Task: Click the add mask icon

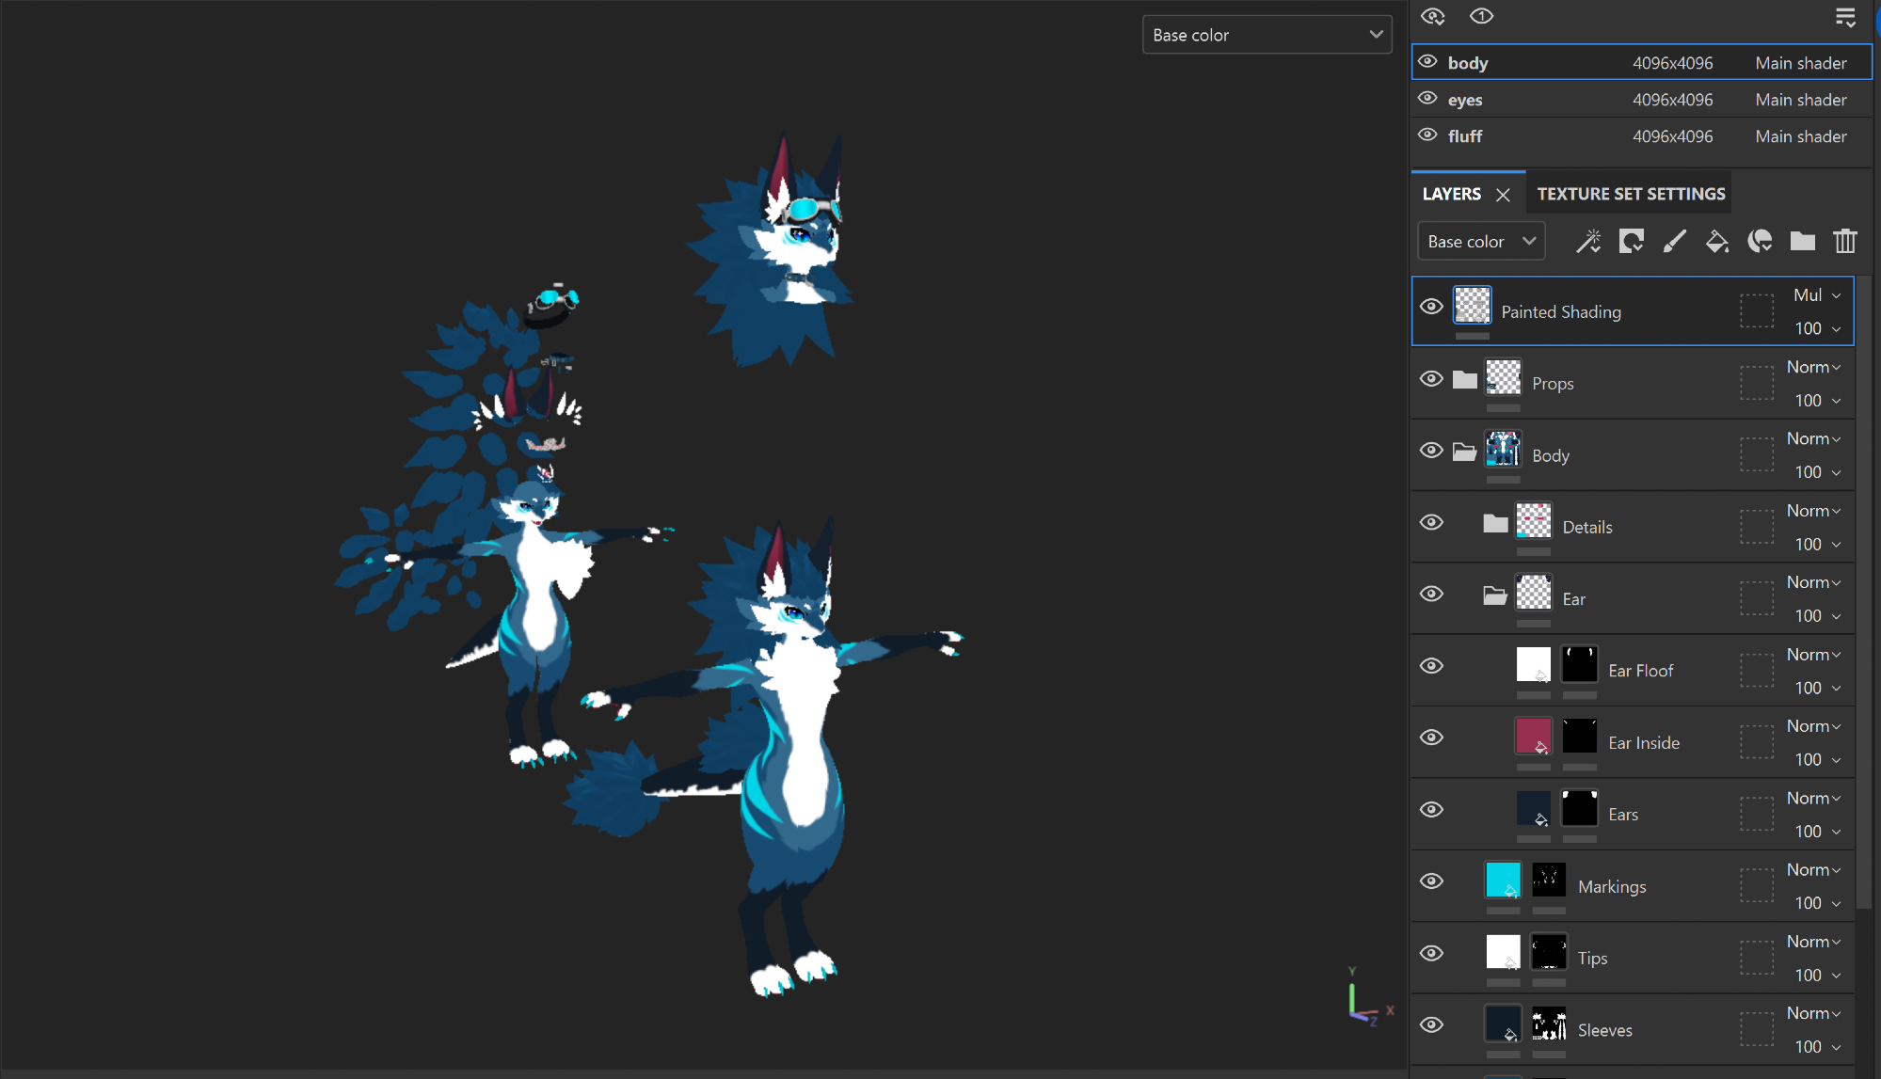Action: coord(1631,242)
